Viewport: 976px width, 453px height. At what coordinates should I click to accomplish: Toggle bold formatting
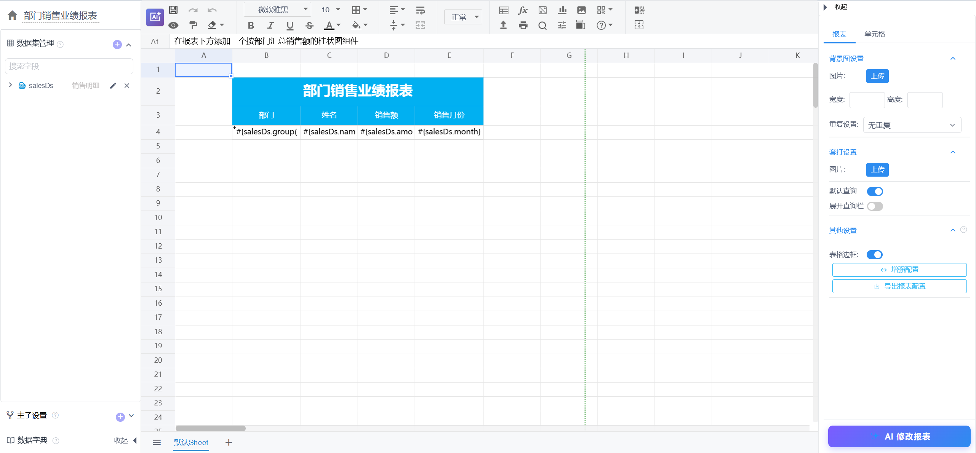click(251, 26)
